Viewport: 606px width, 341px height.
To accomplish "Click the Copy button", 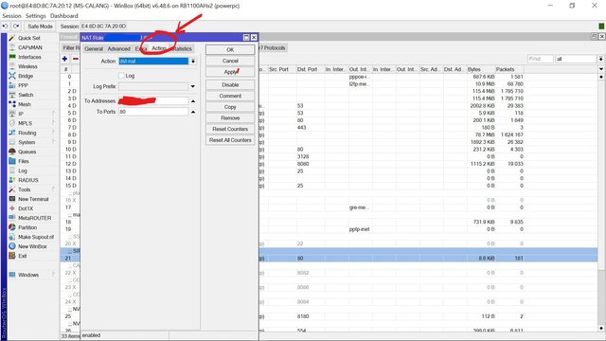I will 230,107.
